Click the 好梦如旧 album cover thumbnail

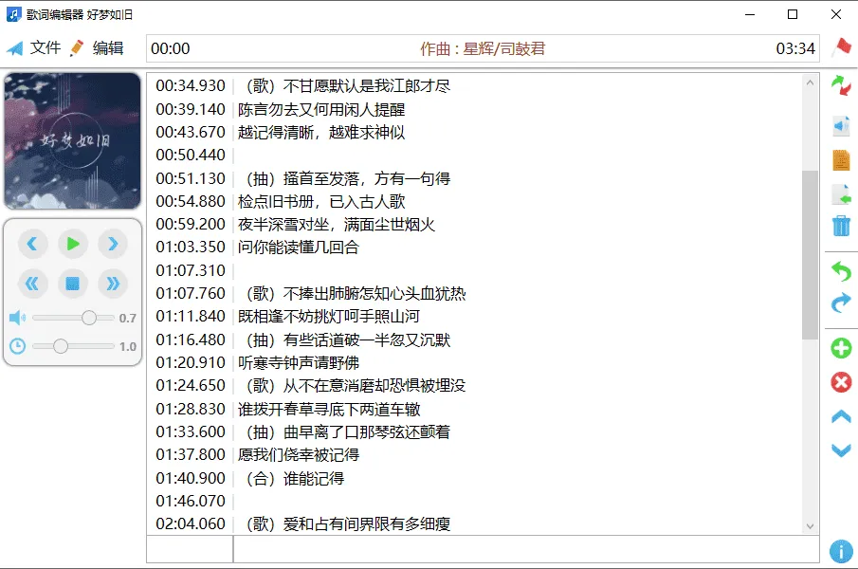[73, 141]
